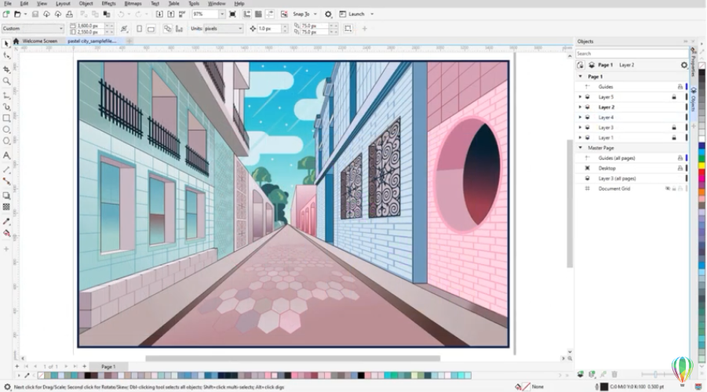Click New Layer icon at Objects docker bottom
The width and height of the screenshot is (707, 392).
tap(581, 375)
